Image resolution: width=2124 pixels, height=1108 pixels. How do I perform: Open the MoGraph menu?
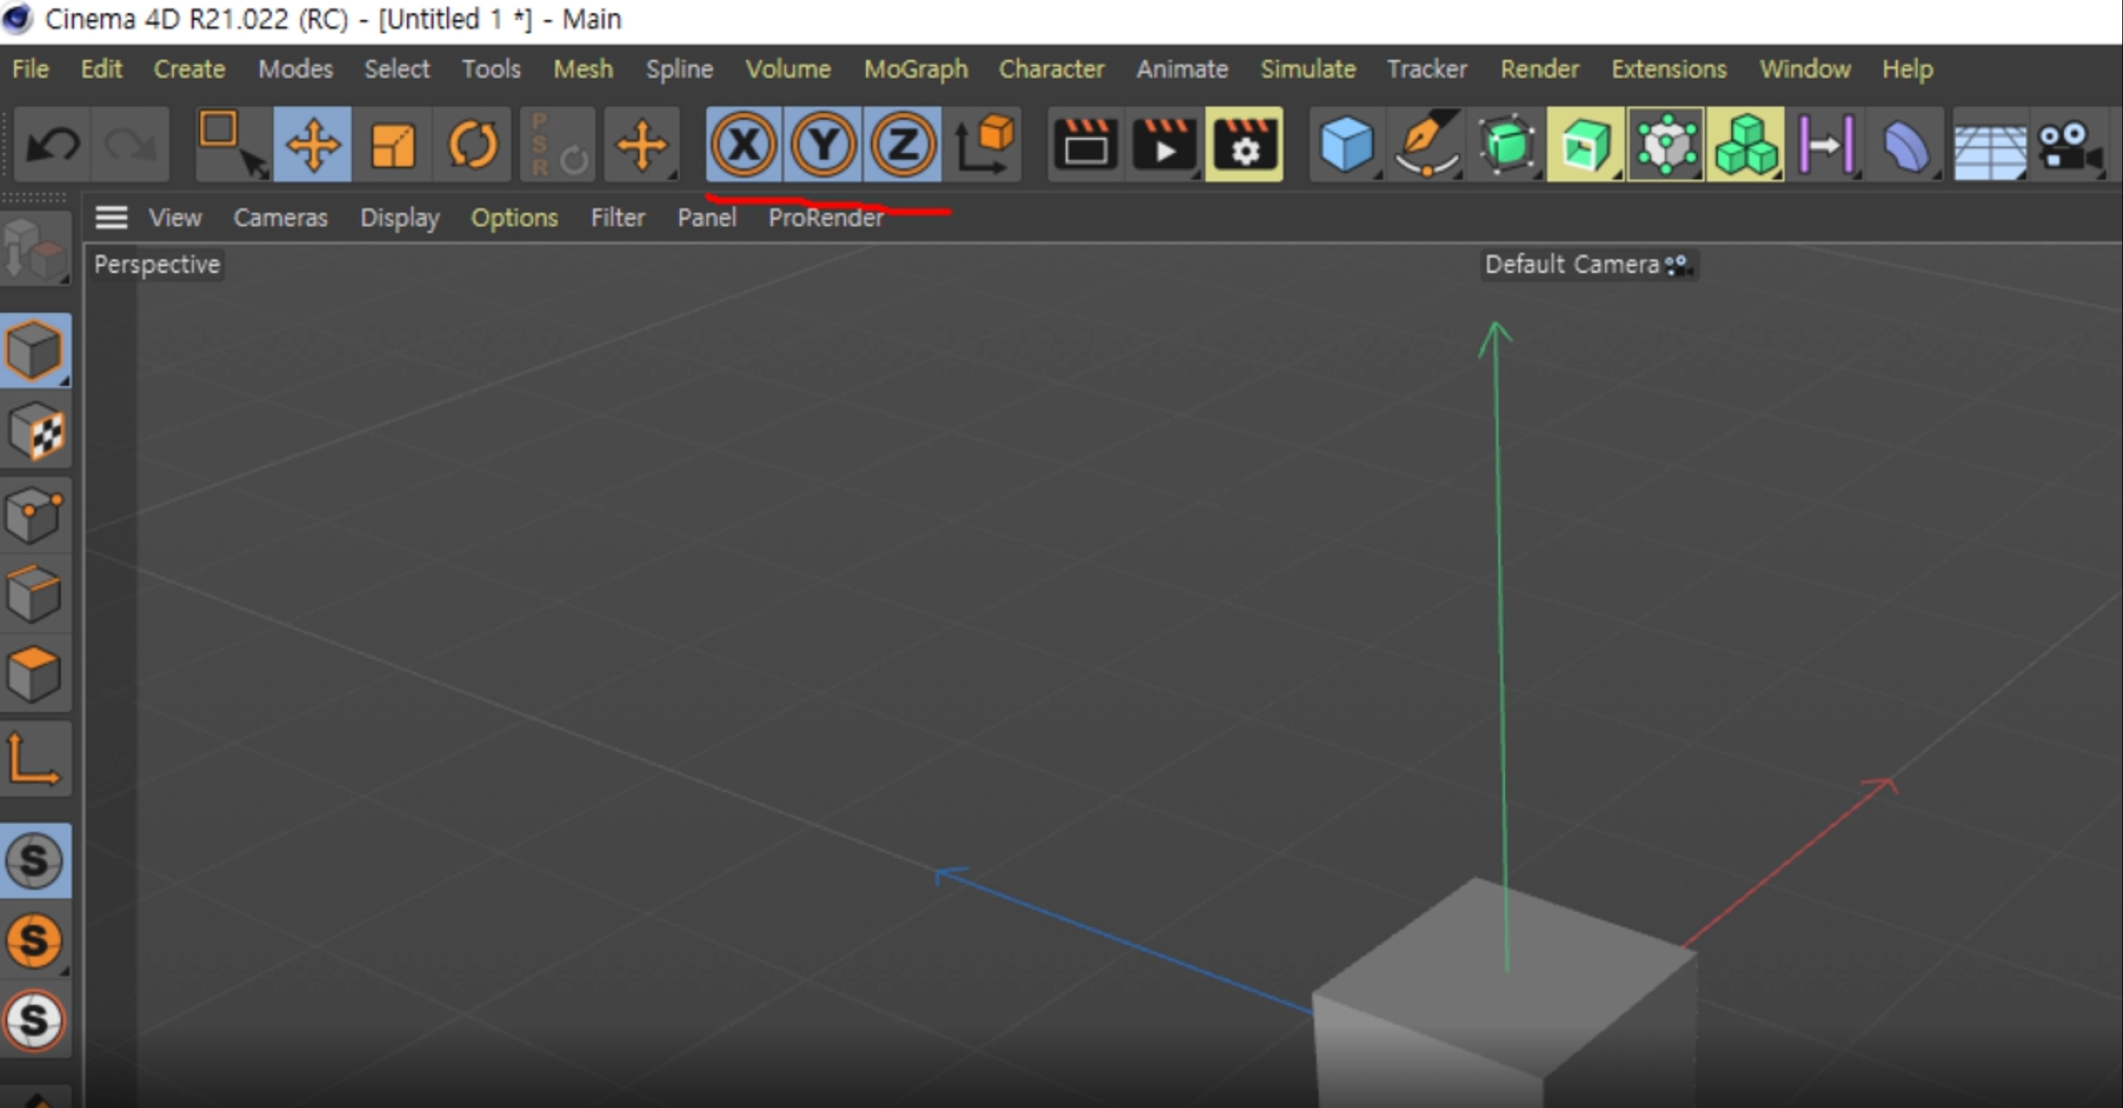916,69
